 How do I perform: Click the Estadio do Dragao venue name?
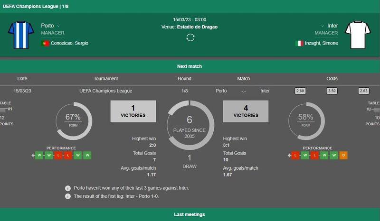197,27
